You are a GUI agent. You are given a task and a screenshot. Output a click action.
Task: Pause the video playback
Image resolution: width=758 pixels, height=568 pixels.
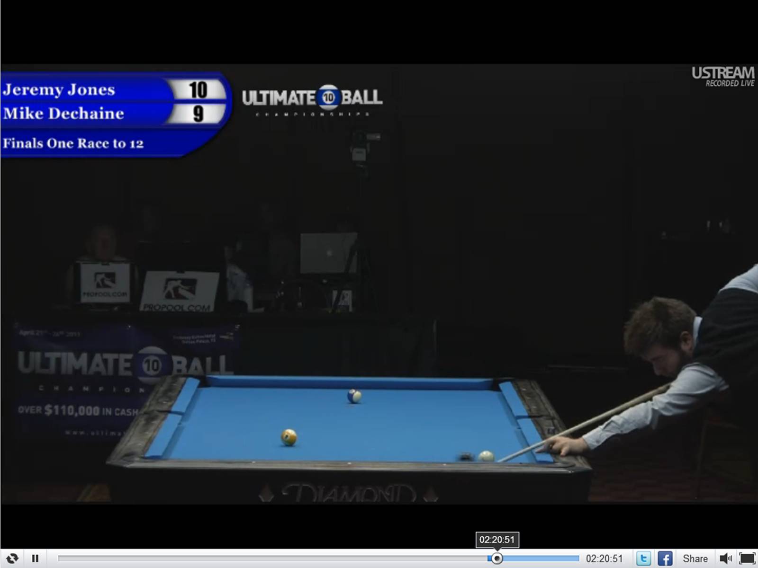tap(35, 559)
